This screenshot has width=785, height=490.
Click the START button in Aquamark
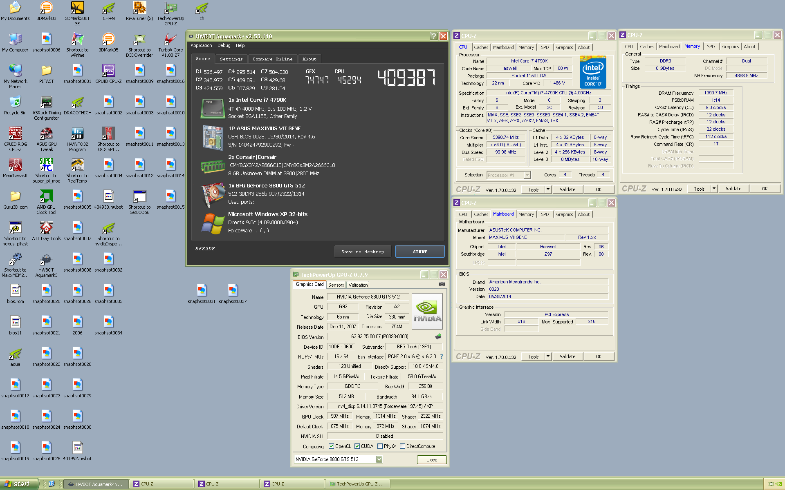pos(420,252)
